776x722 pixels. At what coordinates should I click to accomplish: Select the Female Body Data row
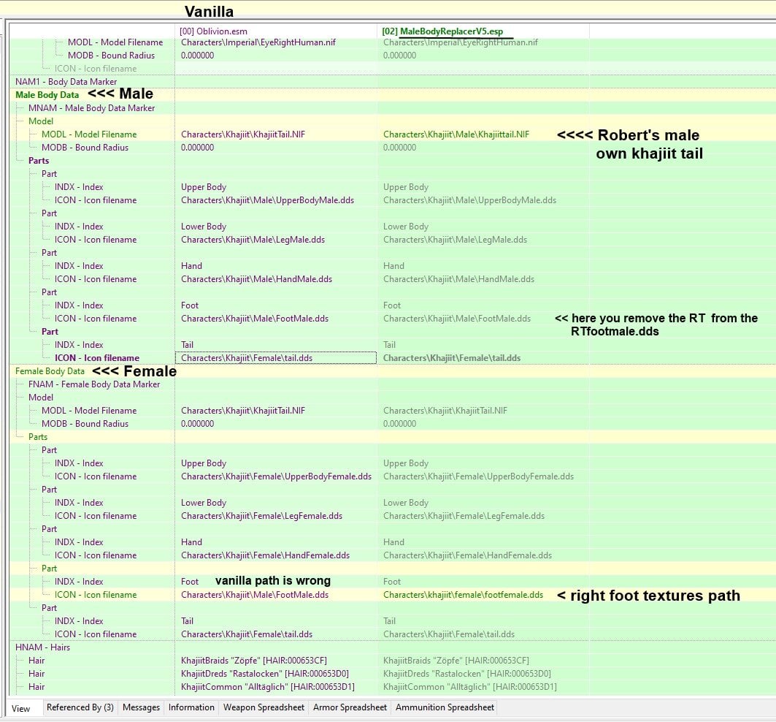coord(50,370)
